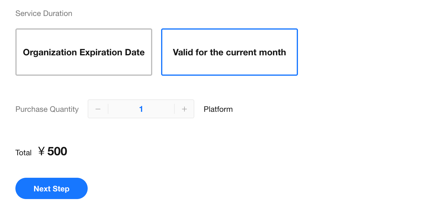Click the Purchase Quantity label text
The image size is (433, 210).
click(x=47, y=109)
